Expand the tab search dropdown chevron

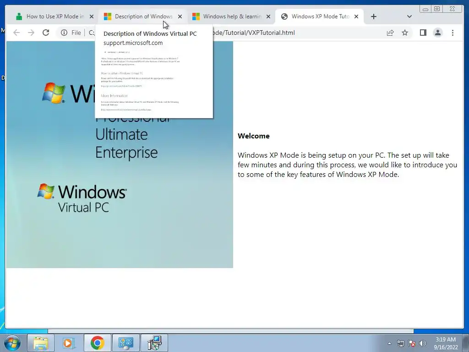coord(409,16)
